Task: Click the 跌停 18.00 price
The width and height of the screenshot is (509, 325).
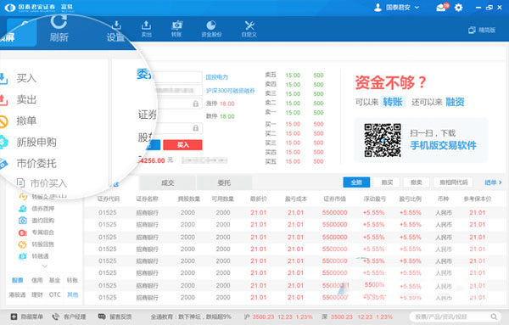Action: [x=227, y=116]
